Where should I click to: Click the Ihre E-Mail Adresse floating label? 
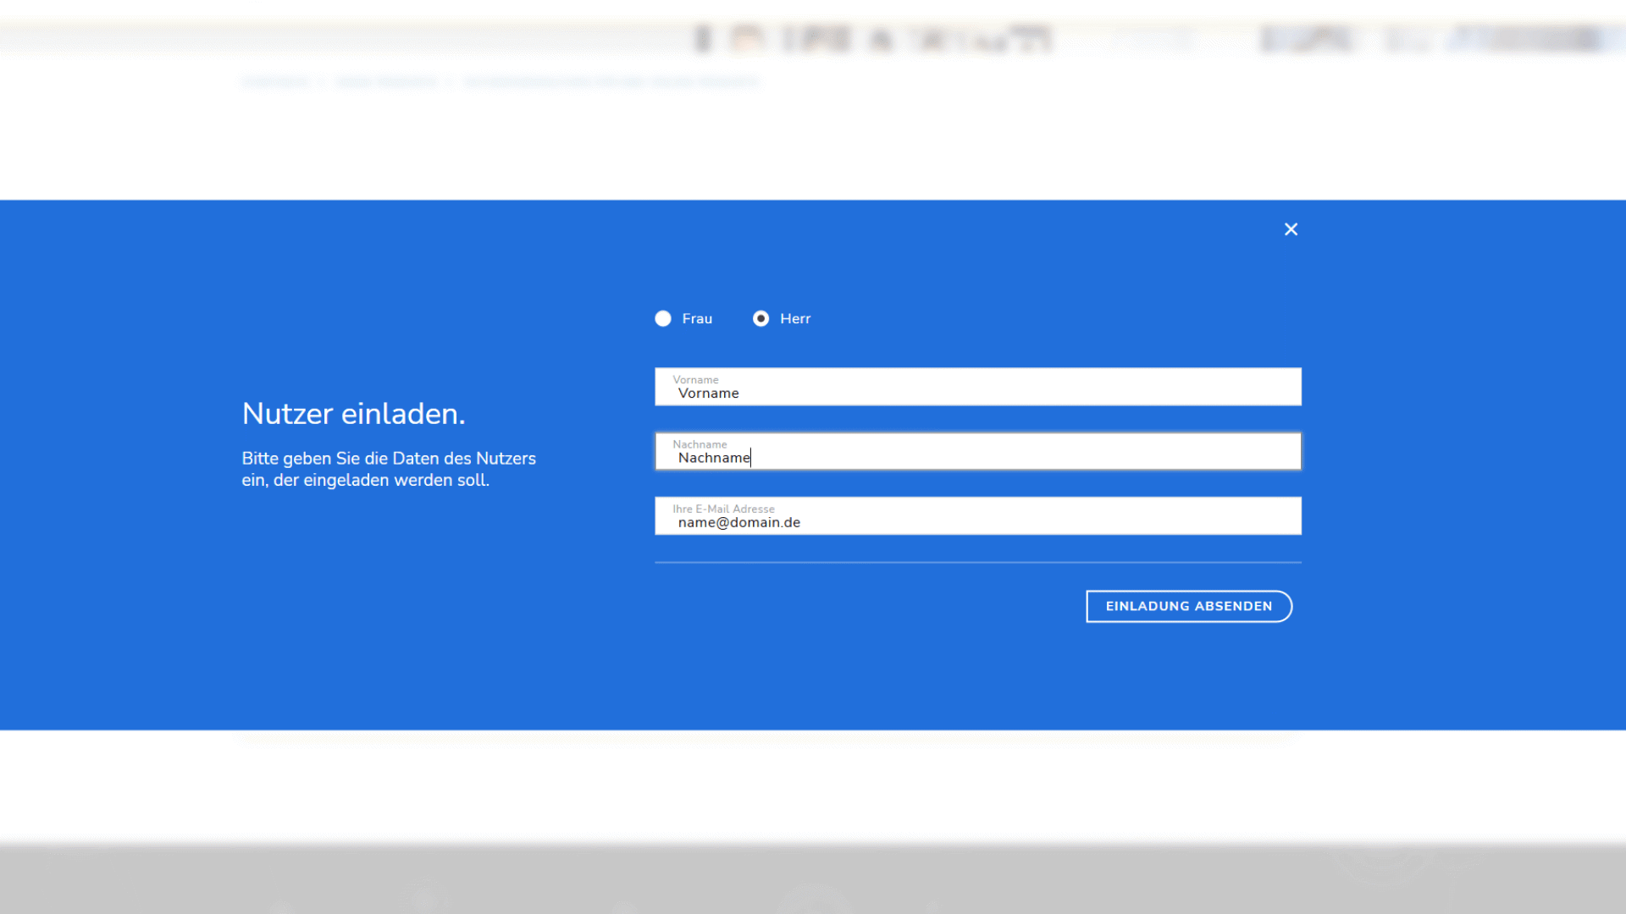(723, 509)
